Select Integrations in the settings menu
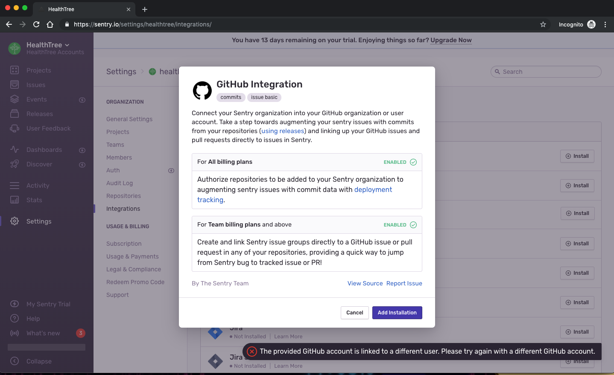The image size is (614, 375). [x=123, y=209]
